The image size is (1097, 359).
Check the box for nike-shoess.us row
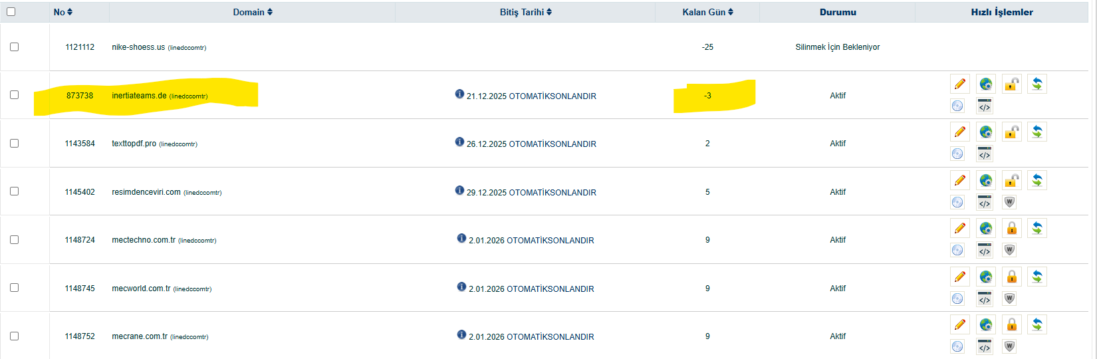14,47
